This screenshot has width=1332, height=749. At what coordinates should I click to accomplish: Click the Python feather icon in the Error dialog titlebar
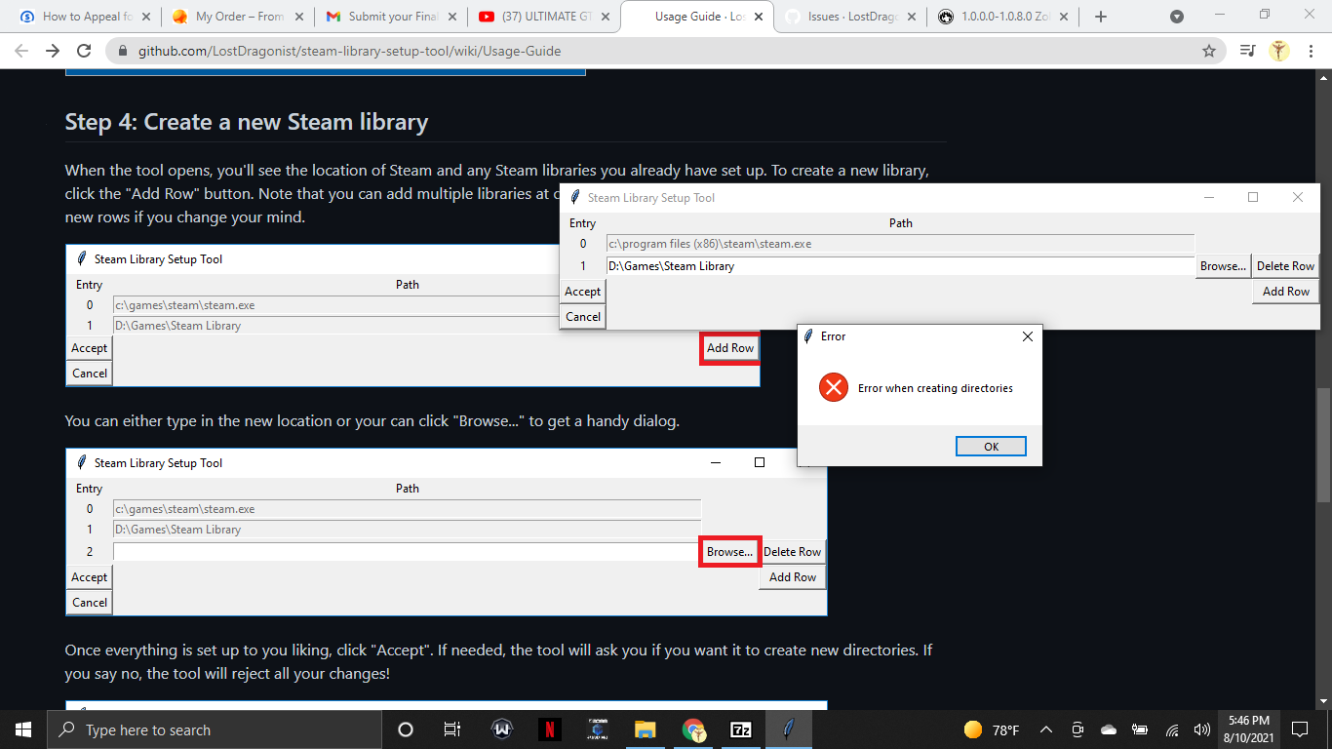tap(808, 336)
